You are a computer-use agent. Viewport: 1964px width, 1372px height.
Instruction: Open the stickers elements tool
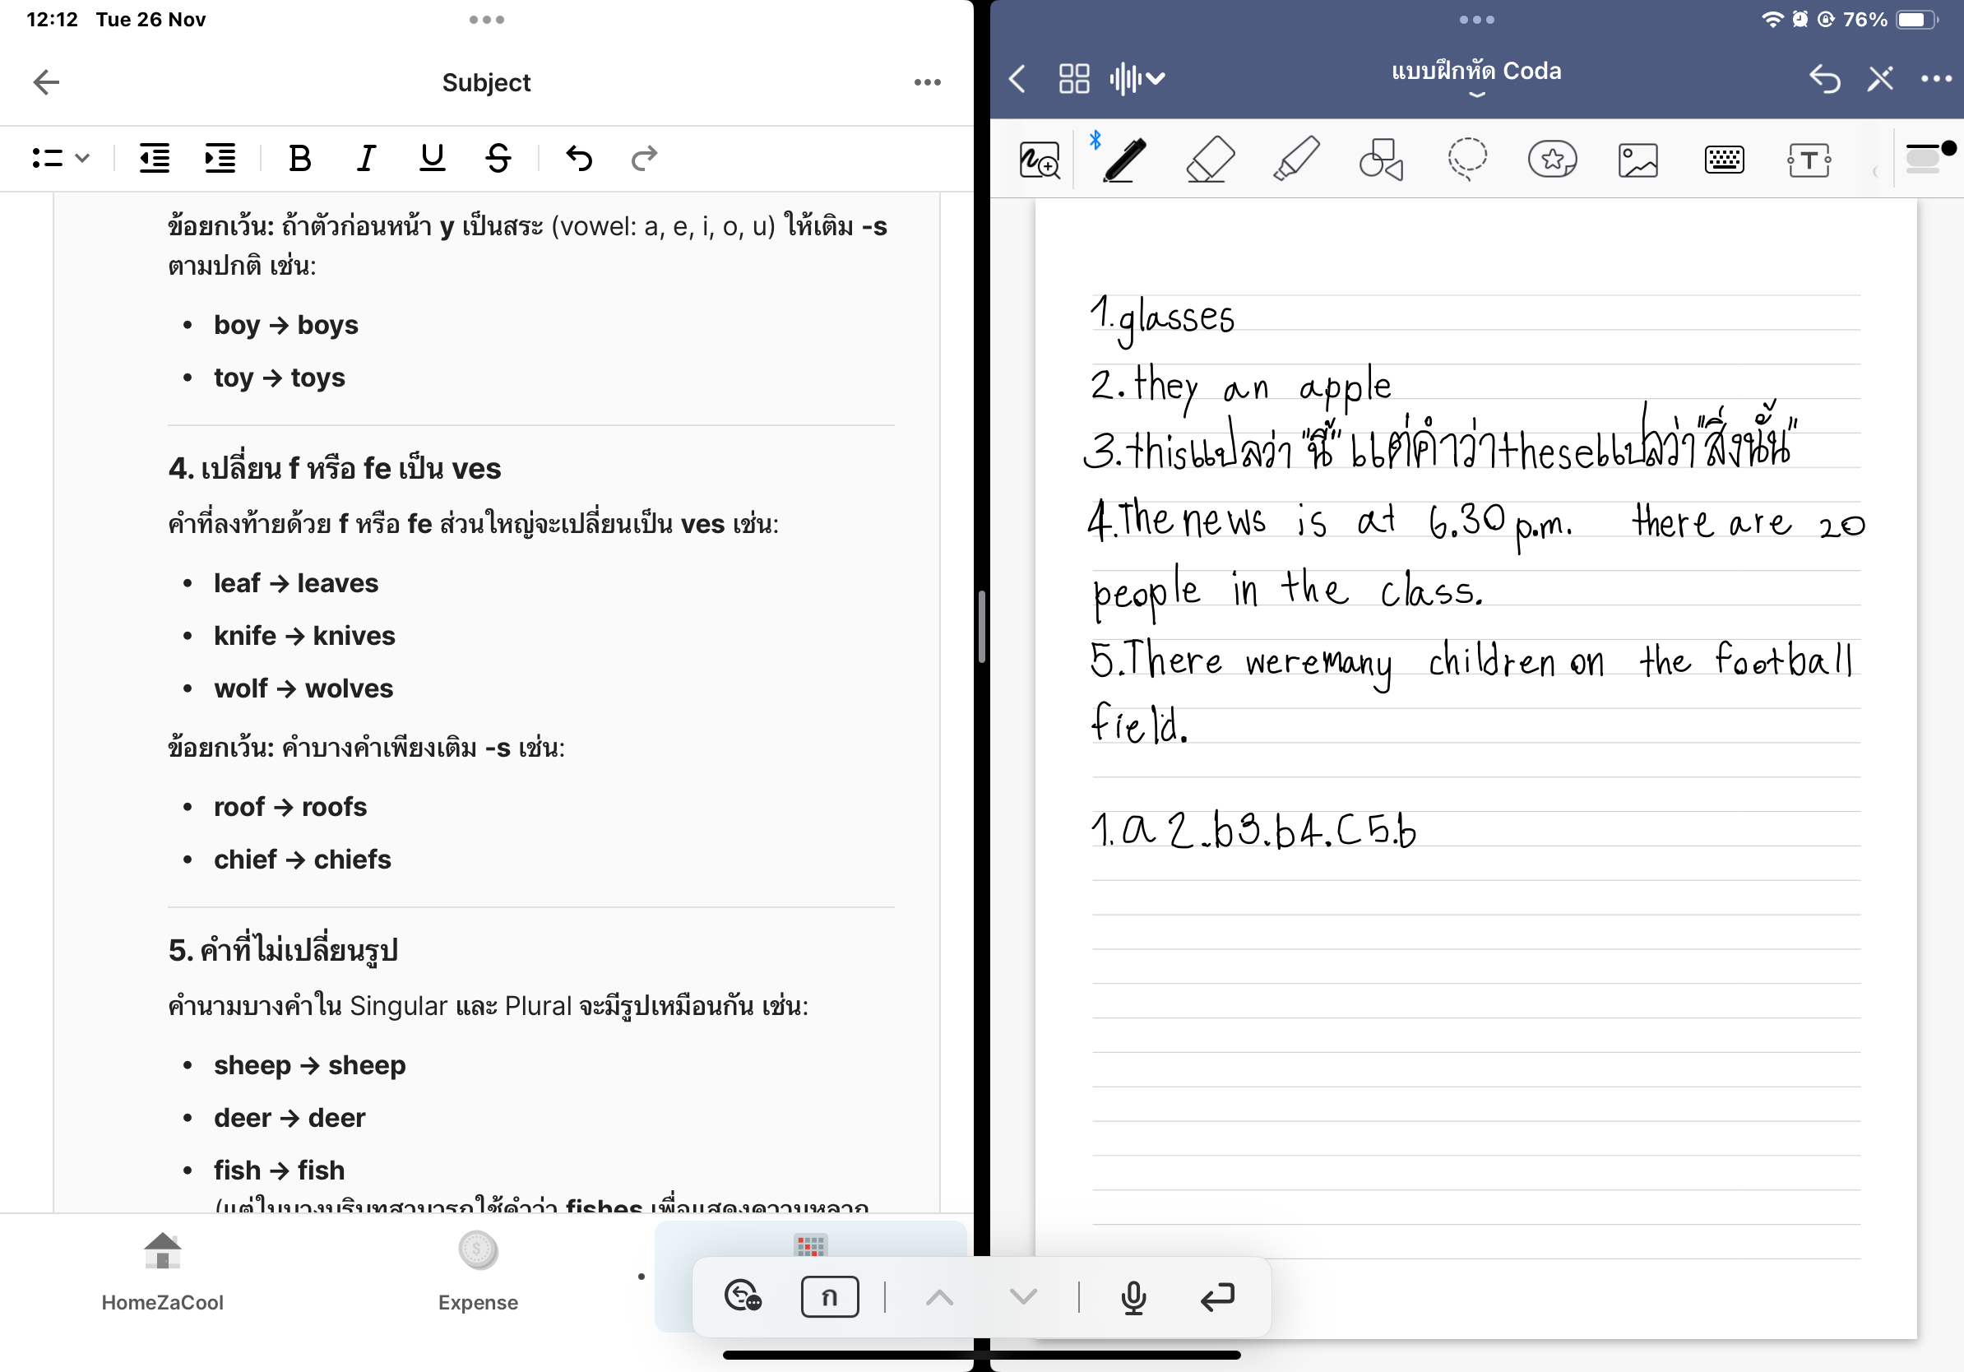1552,159
